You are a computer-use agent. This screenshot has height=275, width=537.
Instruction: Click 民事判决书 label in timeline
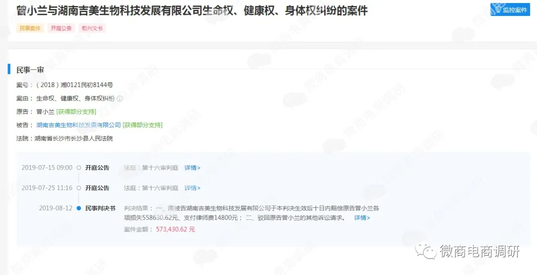(x=100, y=208)
